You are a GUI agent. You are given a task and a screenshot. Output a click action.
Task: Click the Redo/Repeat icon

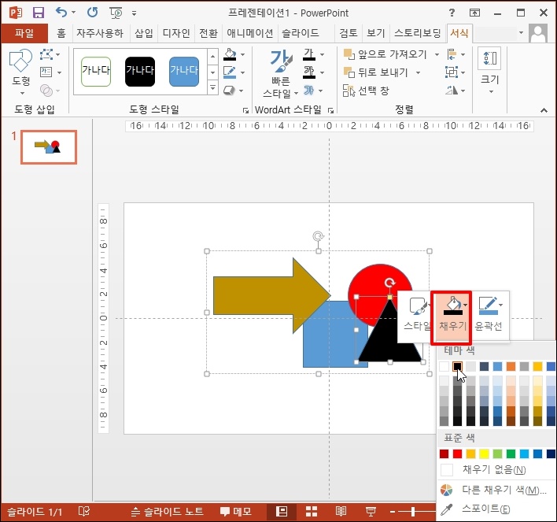coord(92,13)
